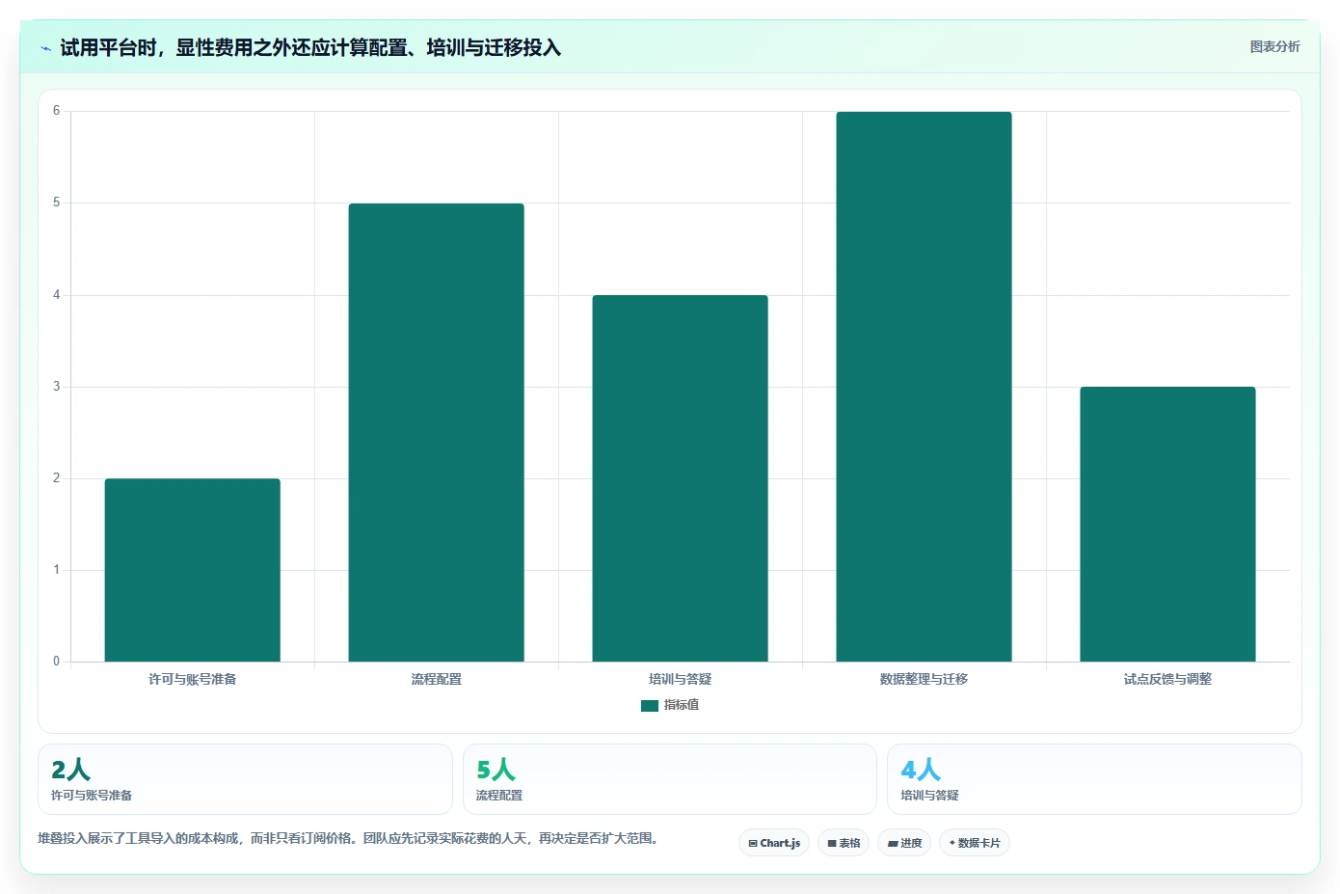Select the 数据整理与迁移 bar
Screen dimensions: 1340x894
[924, 387]
